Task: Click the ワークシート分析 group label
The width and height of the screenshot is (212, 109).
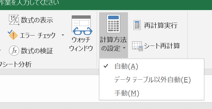Action: tap(16, 64)
